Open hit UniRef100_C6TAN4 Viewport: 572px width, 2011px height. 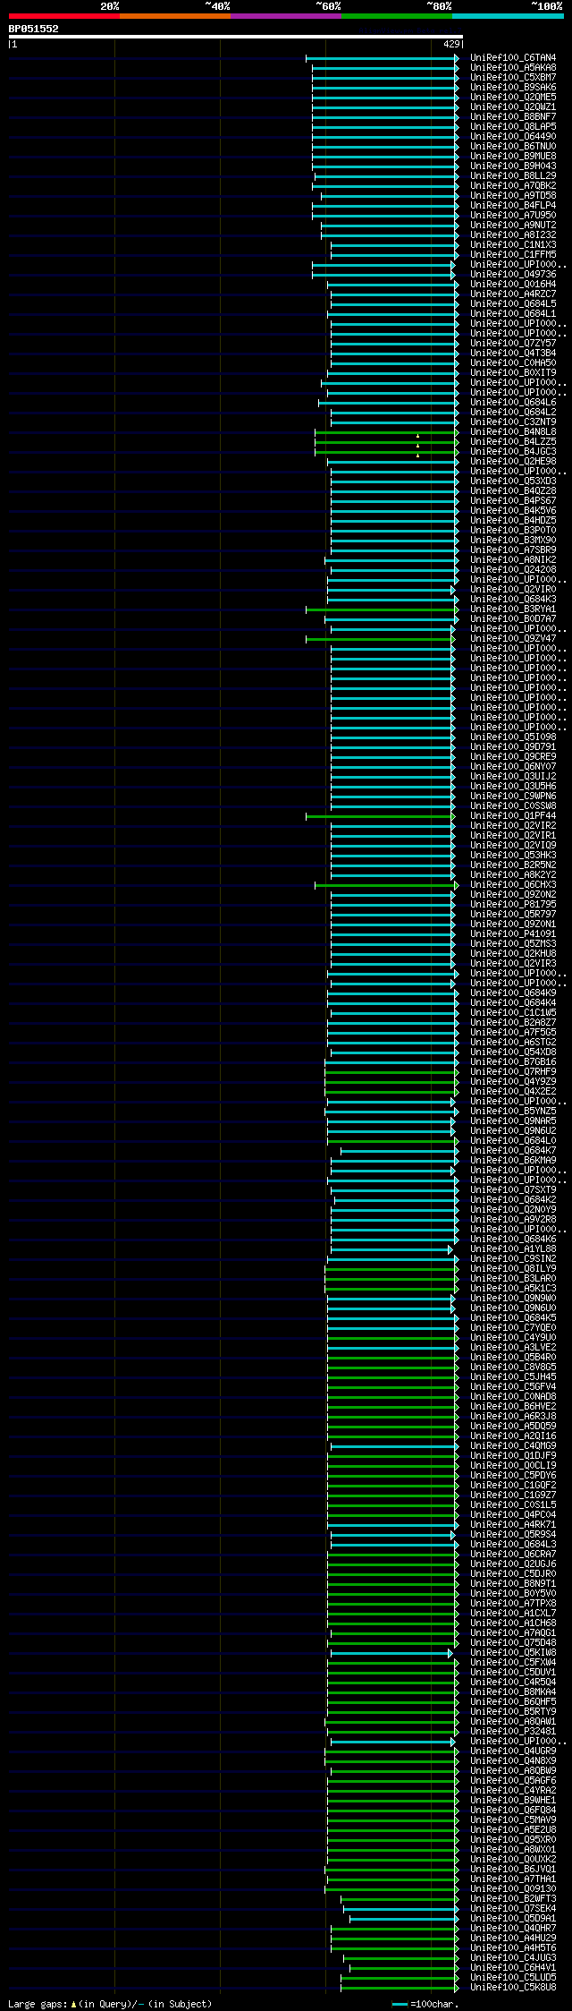tap(513, 58)
